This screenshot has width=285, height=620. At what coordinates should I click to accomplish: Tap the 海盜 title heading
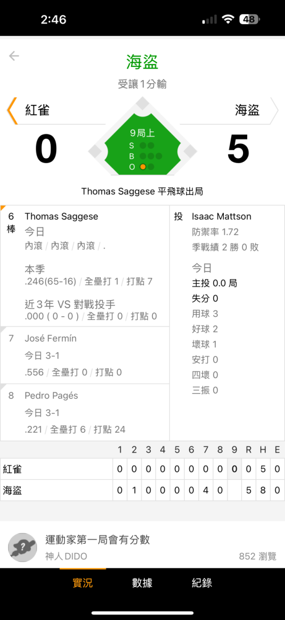tap(142, 61)
